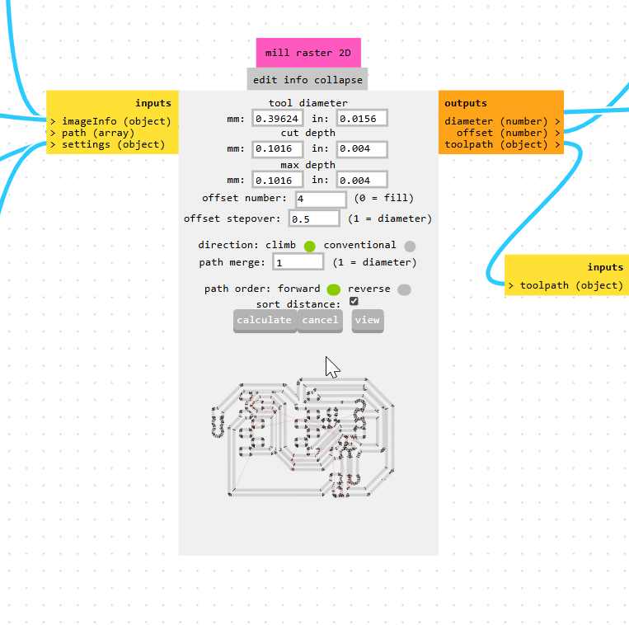Click the path (array) input port
Viewport: 629px width, 625px height.
pos(92,133)
